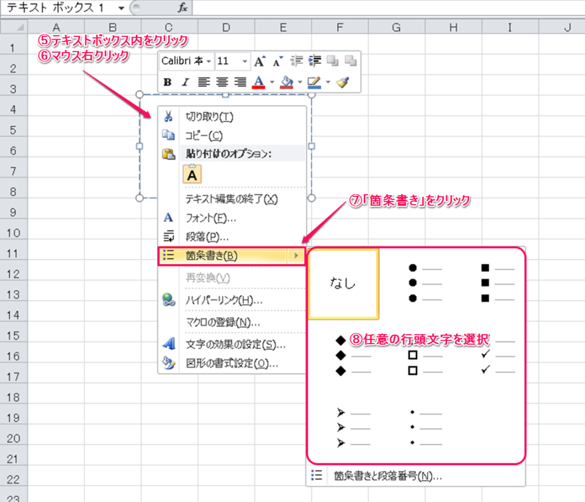Click the indent increase icon on mini toolbar
The height and width of the screenshot is (502, 585).
pyautogui.click(x=315, y=61)
